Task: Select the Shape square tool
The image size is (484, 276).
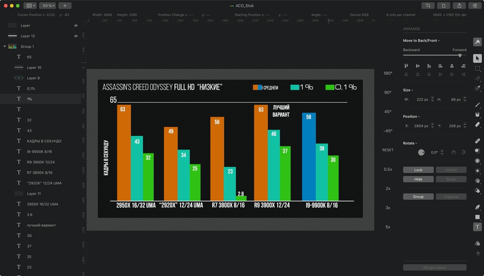Action: [477, 217]
